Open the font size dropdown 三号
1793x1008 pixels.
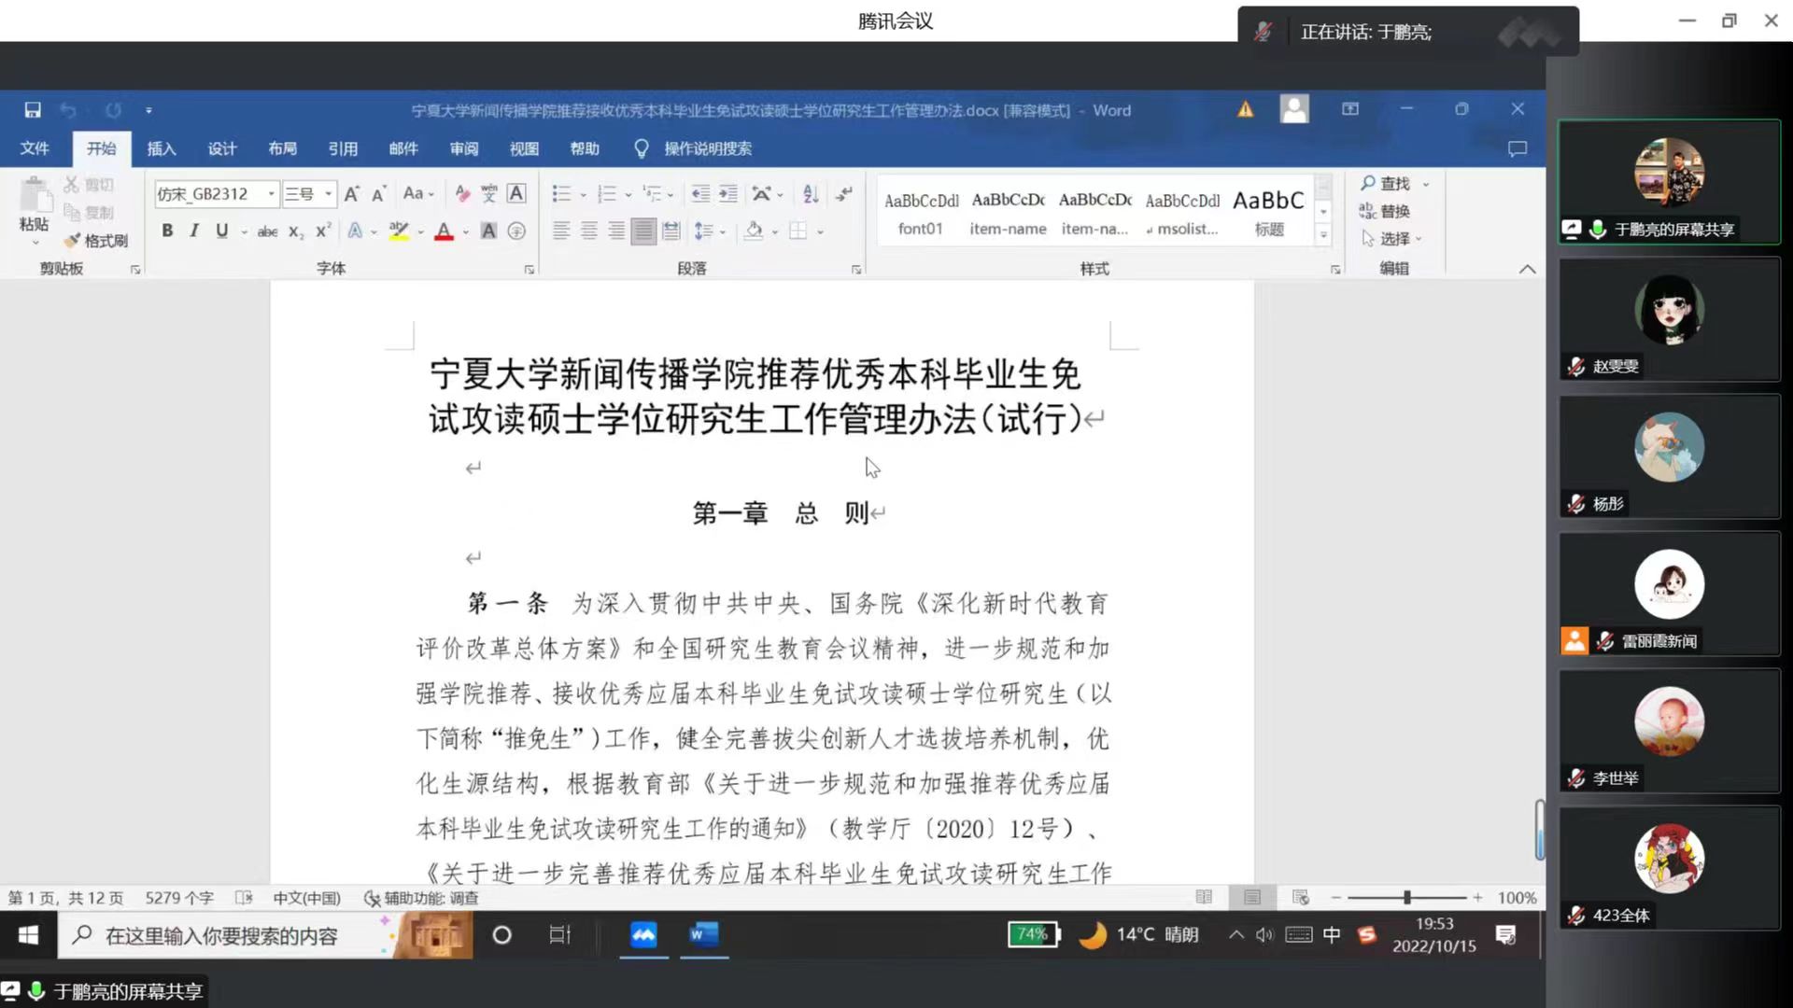point(328,194)
